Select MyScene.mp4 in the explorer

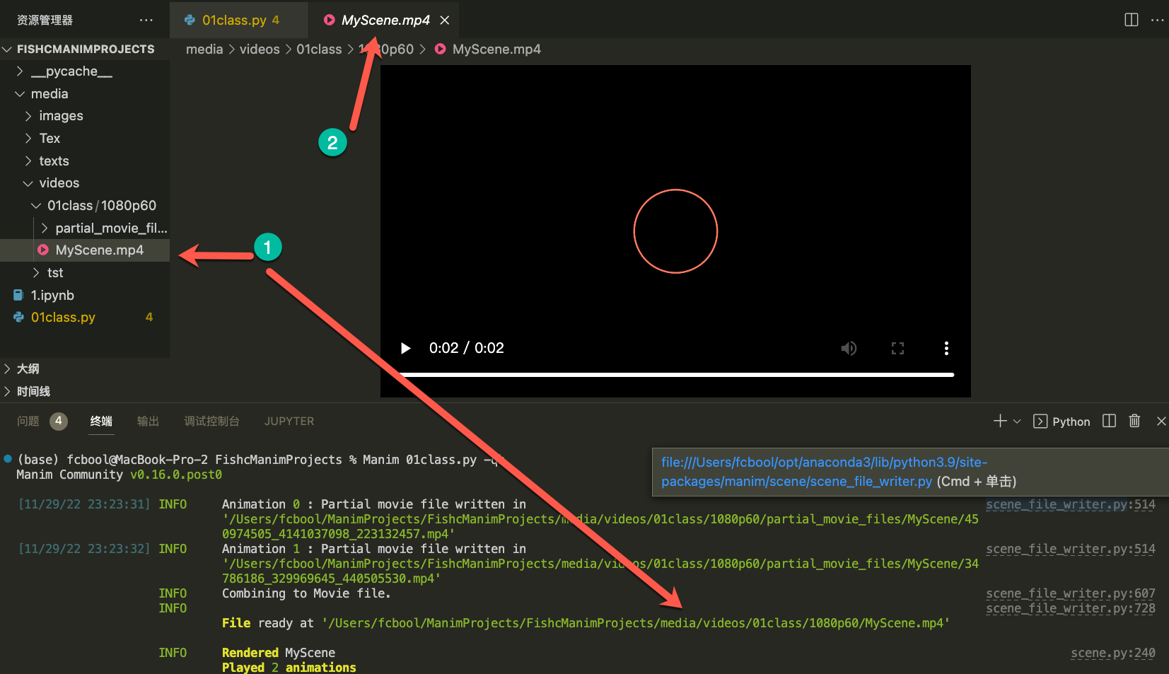tap(85, 250)
